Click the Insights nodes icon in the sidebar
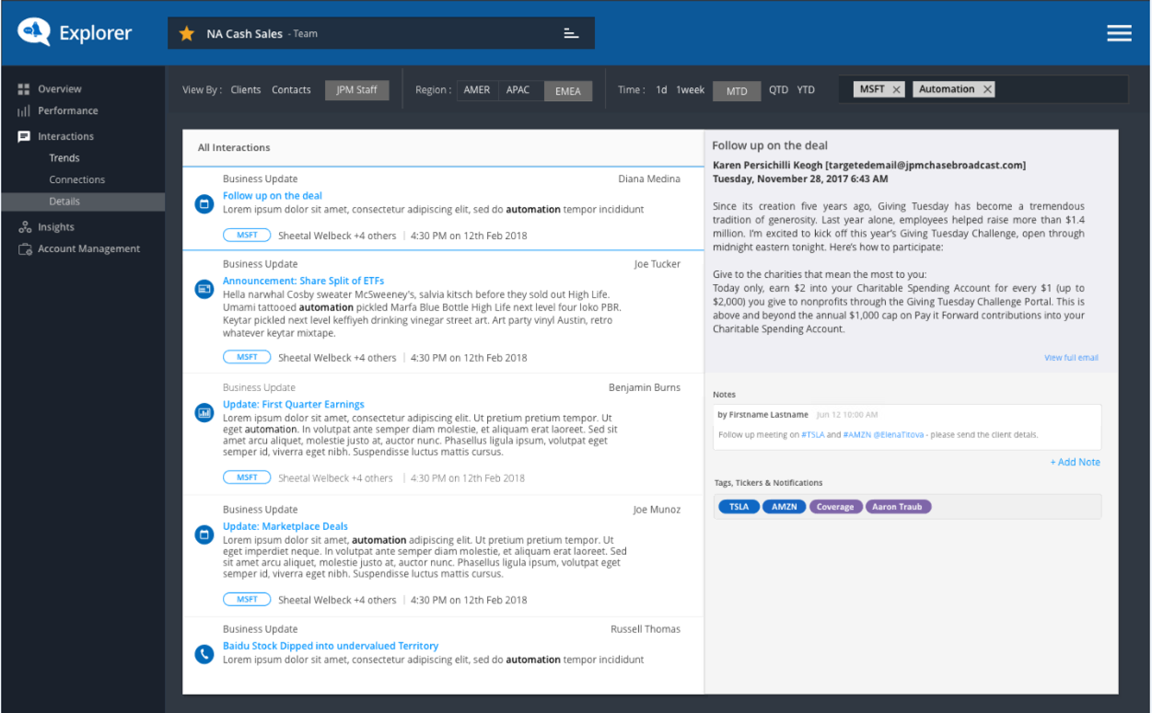Image resolution: width=1152 pixels, height=713 pixels. pos(24,227)
